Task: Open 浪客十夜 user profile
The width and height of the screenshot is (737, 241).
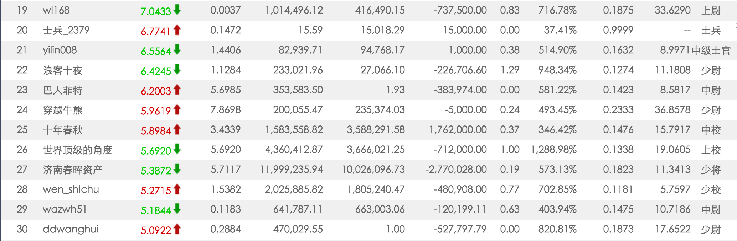Action: click(63, 70)
